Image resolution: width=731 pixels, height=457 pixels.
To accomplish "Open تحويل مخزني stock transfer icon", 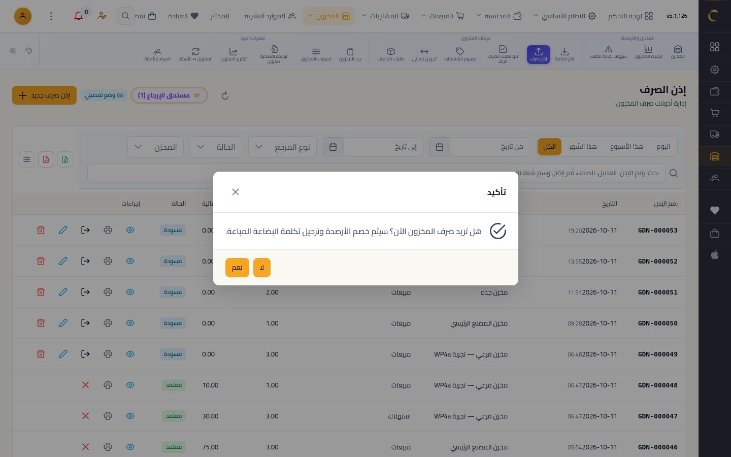I will [x=424, y=54].
